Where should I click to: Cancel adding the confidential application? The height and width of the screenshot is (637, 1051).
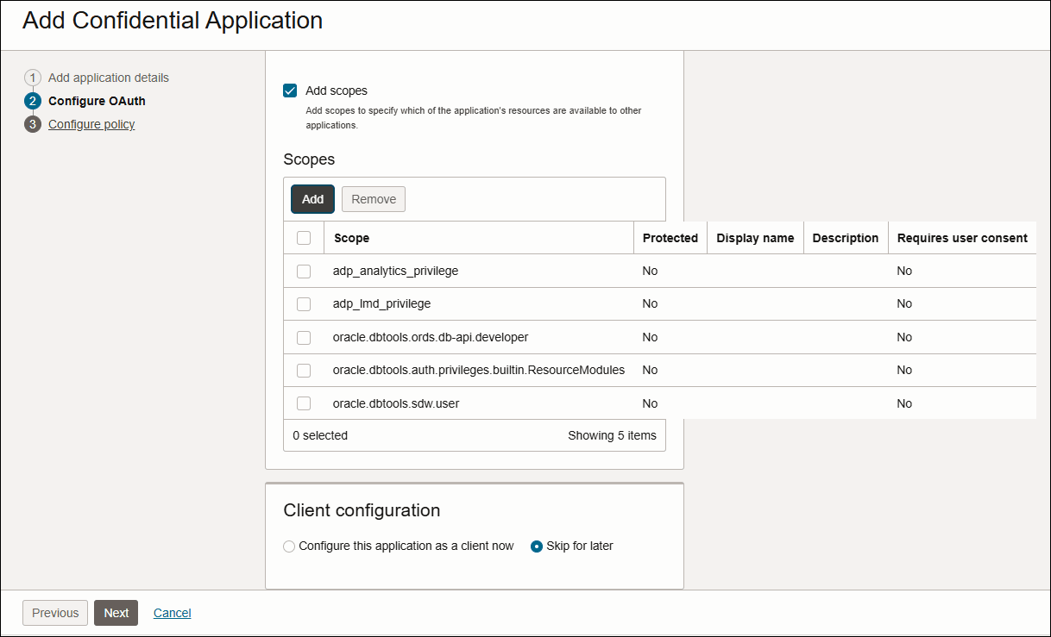tap(173, 613)
